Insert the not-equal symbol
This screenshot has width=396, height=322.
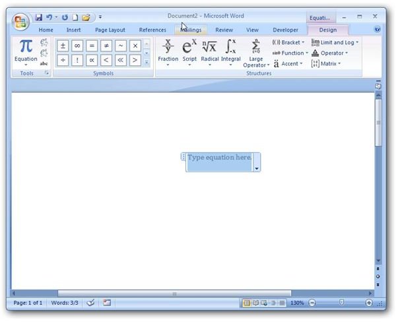pyautogui.click(x=106, y=46)
